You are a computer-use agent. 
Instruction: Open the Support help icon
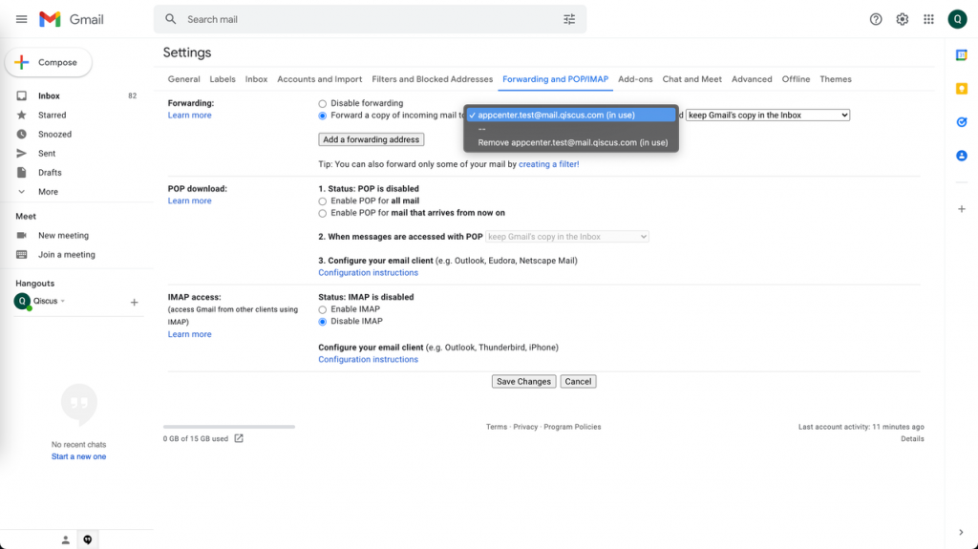pos(876,19)
